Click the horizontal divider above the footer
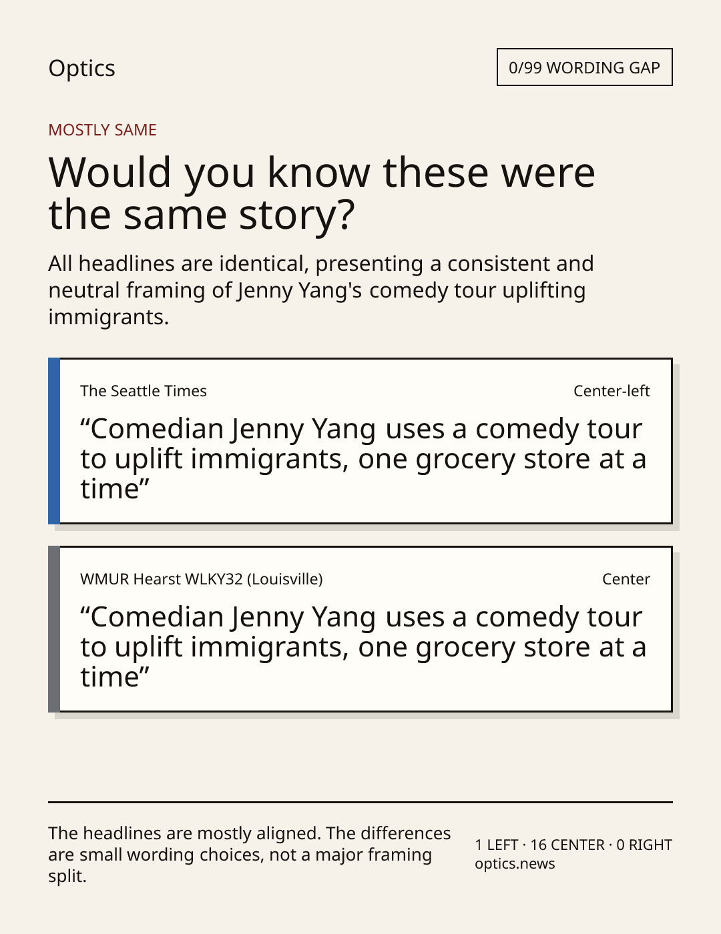Screen dimensions: 721x934 click(x=360, y=802)
